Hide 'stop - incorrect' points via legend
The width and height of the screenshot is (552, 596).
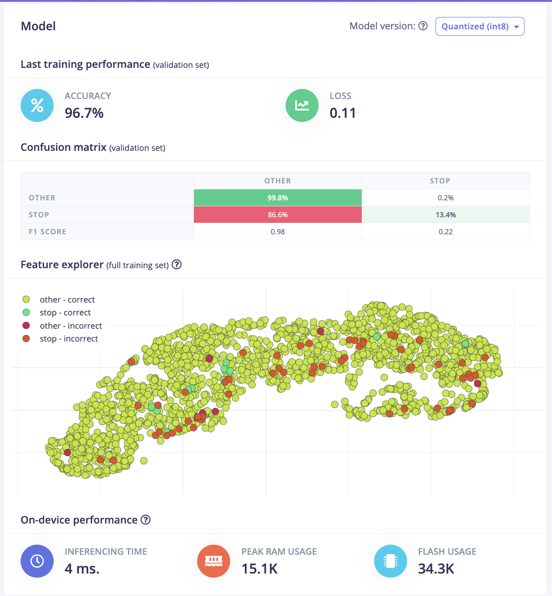[x=68, y=339]
